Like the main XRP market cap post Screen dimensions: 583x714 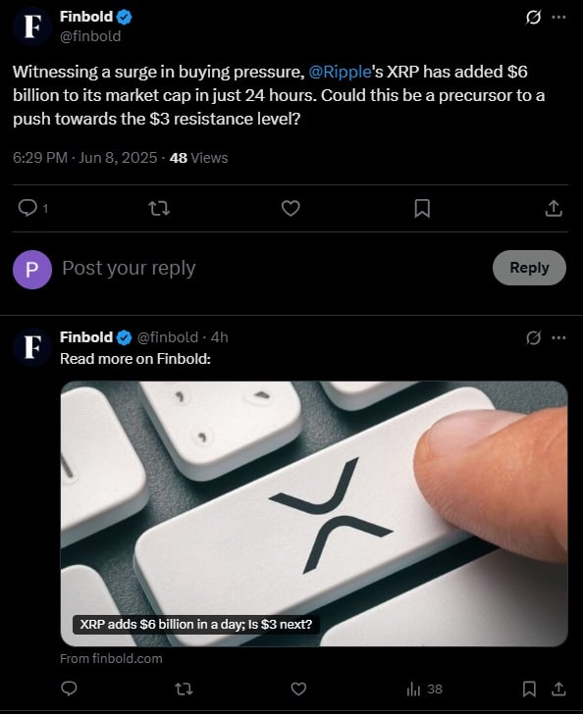point(291,209)
